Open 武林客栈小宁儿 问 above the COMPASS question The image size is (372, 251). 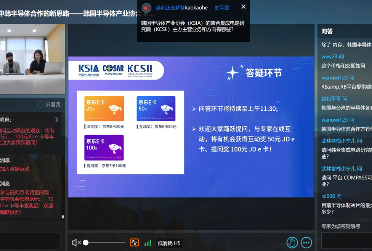[x=342, y=168]
